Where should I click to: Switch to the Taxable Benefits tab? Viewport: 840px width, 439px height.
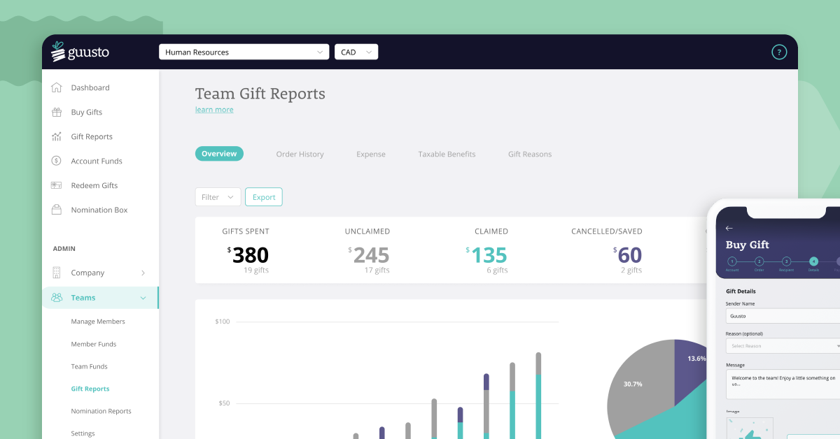point(447,154)
